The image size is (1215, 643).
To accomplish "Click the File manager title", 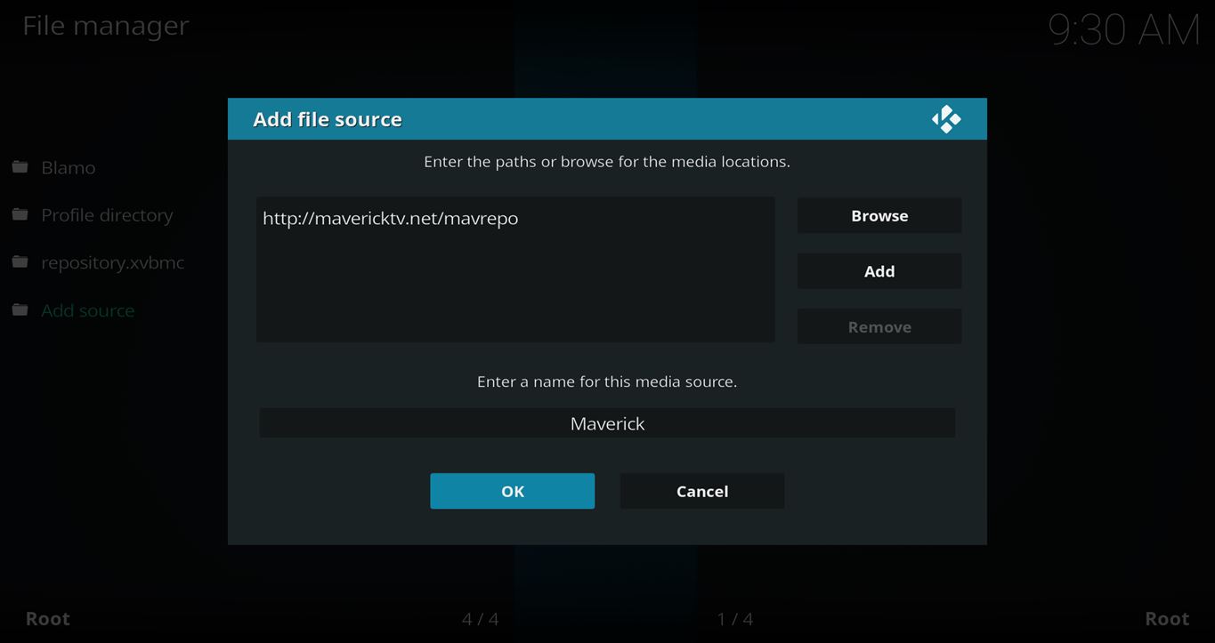I will click(x=106, y=26).
